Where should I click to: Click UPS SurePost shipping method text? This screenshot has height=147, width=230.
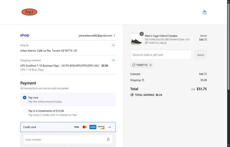click(64, 66)
